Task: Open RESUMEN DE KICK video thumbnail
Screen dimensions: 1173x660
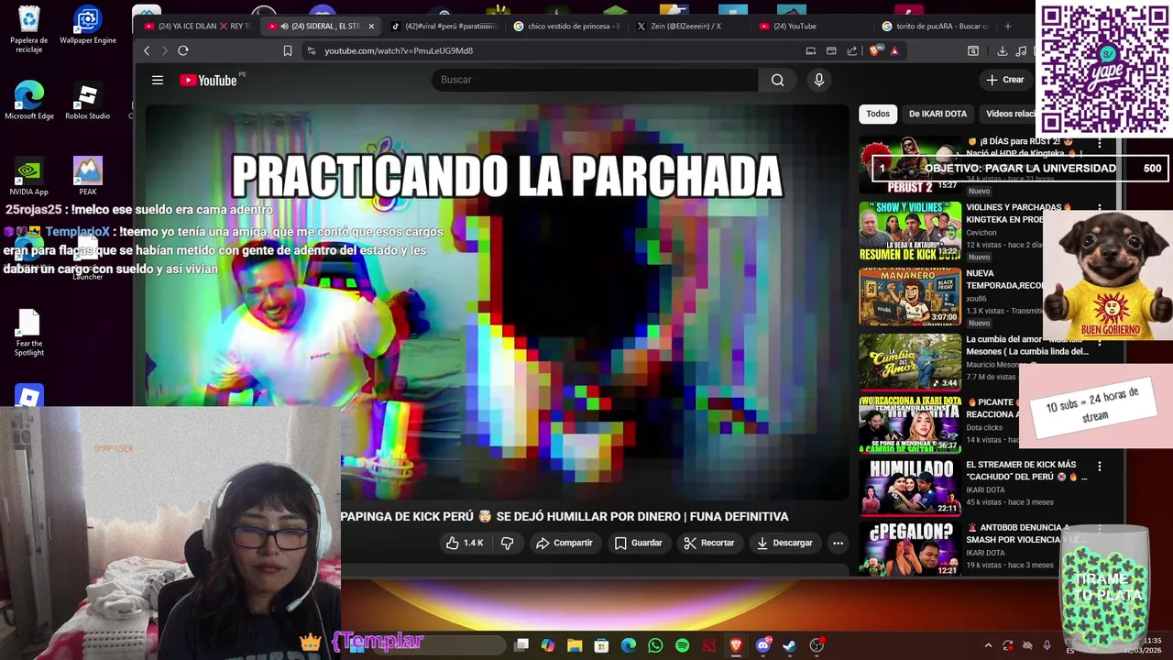Action: (x=910, y=231)
